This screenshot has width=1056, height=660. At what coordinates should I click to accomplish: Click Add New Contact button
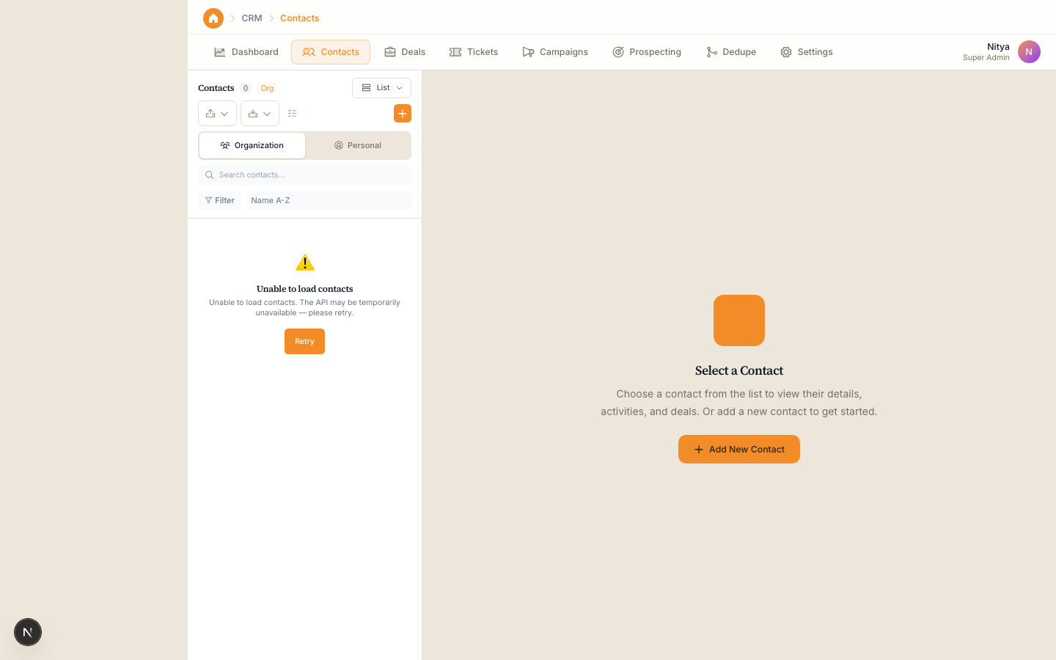738,450
